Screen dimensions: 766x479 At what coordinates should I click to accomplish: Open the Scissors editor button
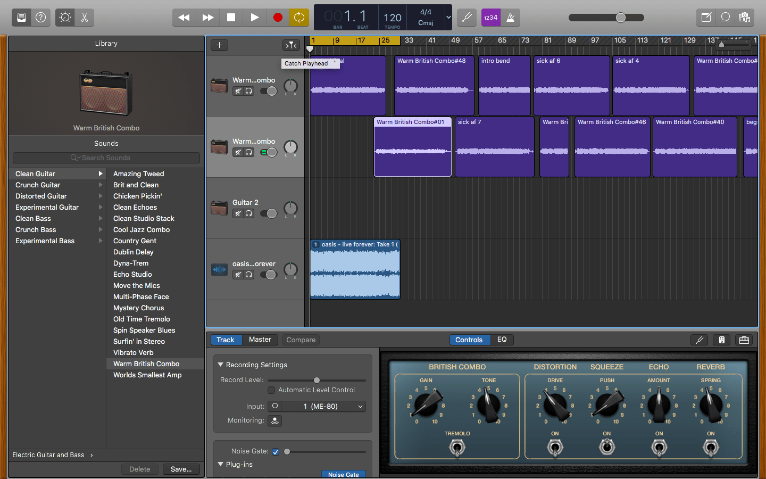[x=85, y=18]
